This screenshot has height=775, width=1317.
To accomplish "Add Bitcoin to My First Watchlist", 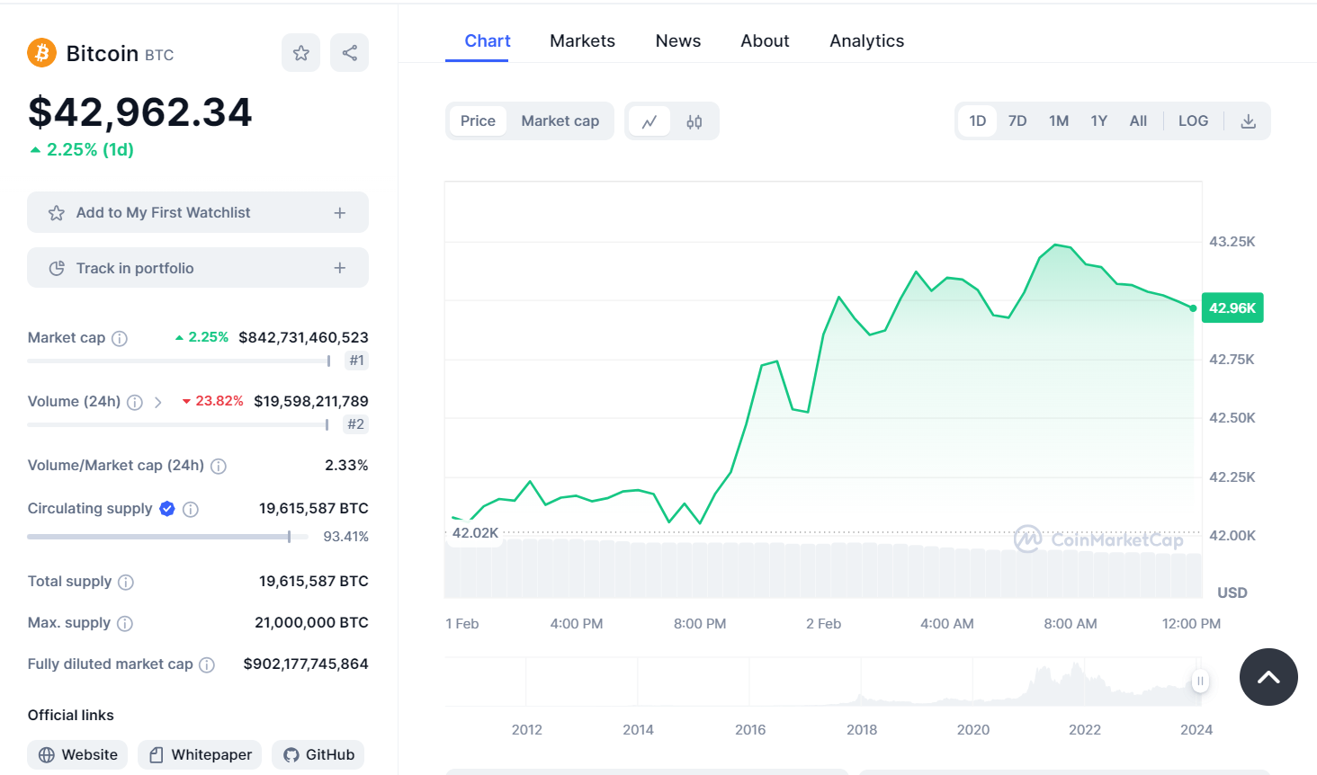I will 198,213.
